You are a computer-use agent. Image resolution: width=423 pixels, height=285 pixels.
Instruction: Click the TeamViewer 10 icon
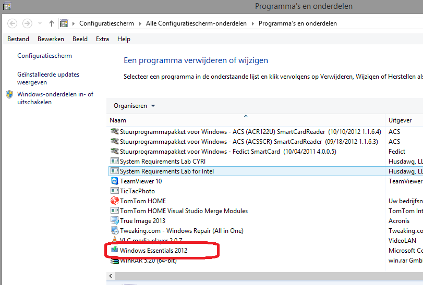pyautogui.click(x=115, y=181)
